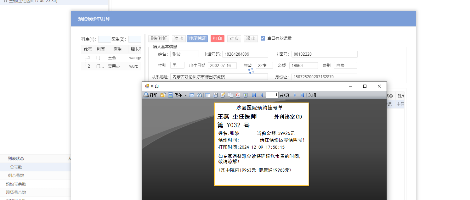Open report file via folder icon
The image size is (470, 200).
pyautogui.click(x=163, y=95)
